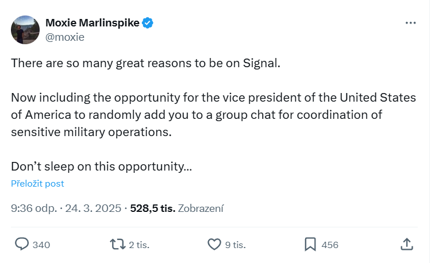Click the blue verified badge next to the name
This screenshot has height=263, width=431.
point(148,23)
